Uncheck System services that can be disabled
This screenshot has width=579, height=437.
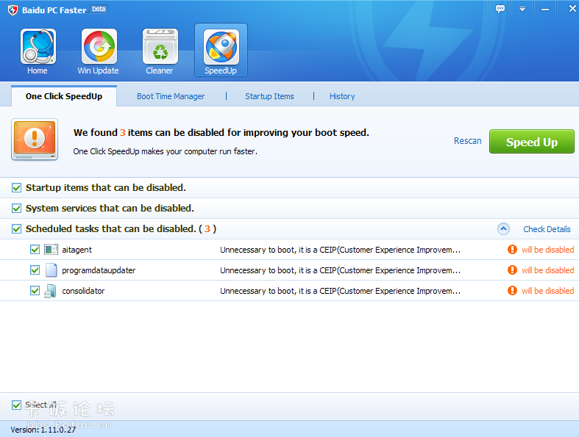17,209
